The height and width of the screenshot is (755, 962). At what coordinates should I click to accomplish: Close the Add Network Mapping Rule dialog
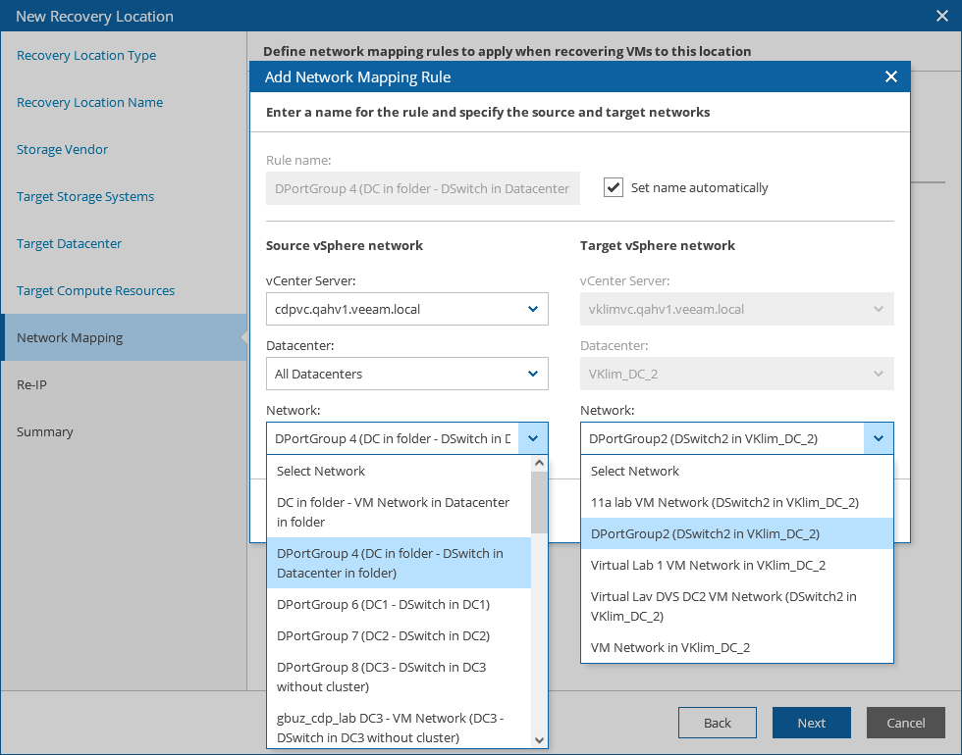pos(890,77)
